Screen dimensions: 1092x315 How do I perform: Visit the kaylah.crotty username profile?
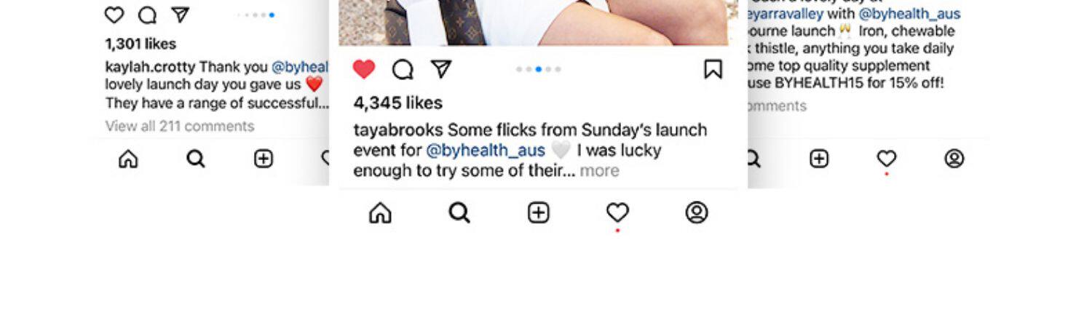pos(150,67)
